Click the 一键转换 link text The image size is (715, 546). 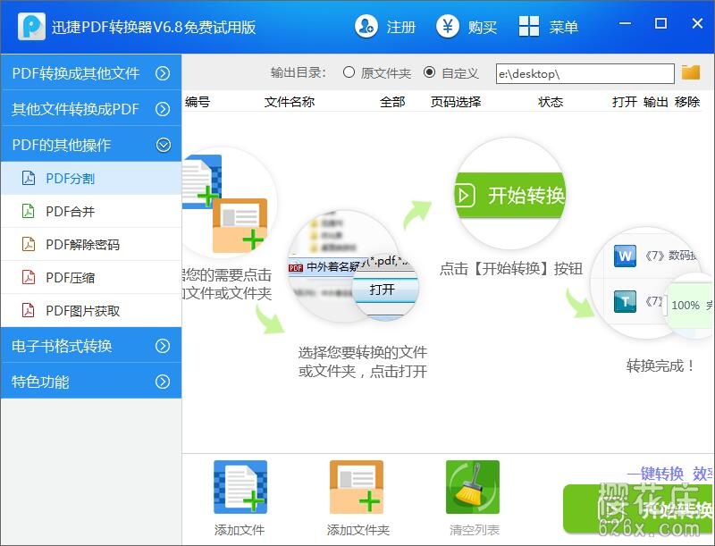pos(655,474)
